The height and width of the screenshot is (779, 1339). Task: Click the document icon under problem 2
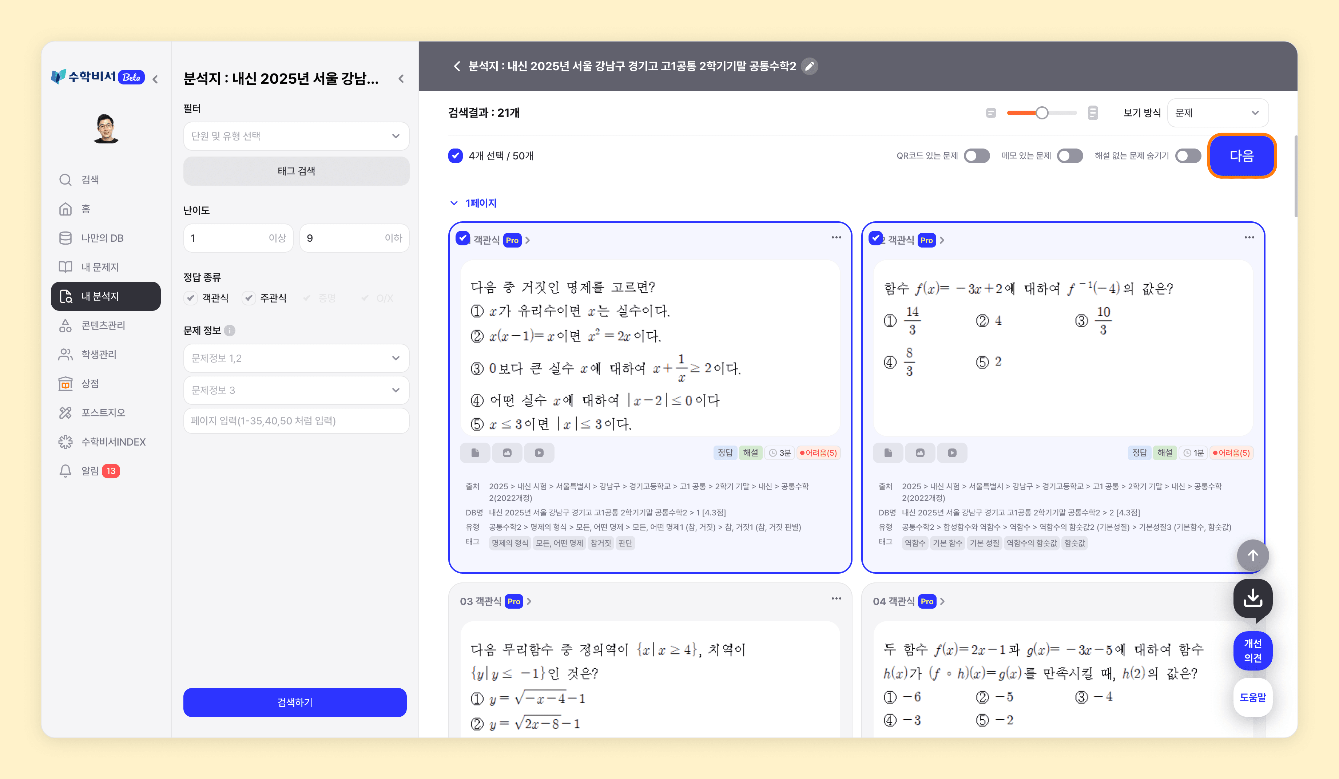point(888,452)
